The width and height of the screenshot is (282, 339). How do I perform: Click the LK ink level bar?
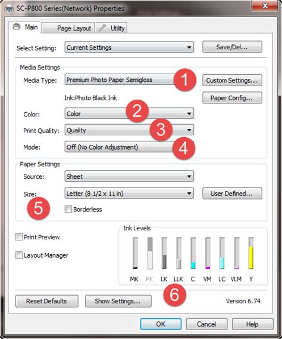click(164, 253)
